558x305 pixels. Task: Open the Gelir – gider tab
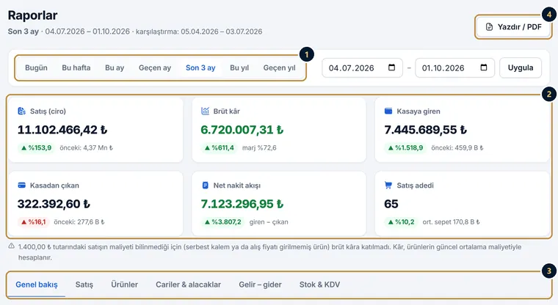(x=260, y=284)
